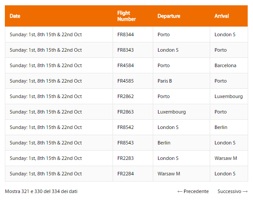Sort by the Arrival column header
253x201 pixels.
click(x=229, y=16)
